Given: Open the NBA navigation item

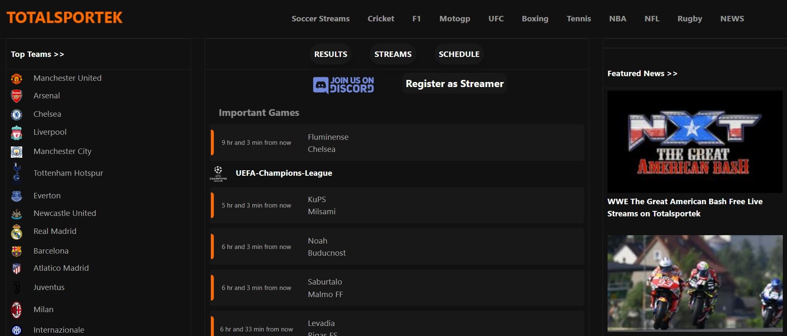Looking at the screenshot, I should click(618, 19).
